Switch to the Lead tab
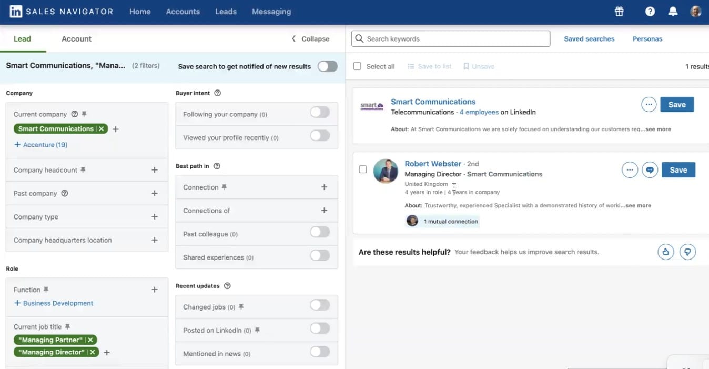This screenshot has height=369, width=709. tap(23, 39)
